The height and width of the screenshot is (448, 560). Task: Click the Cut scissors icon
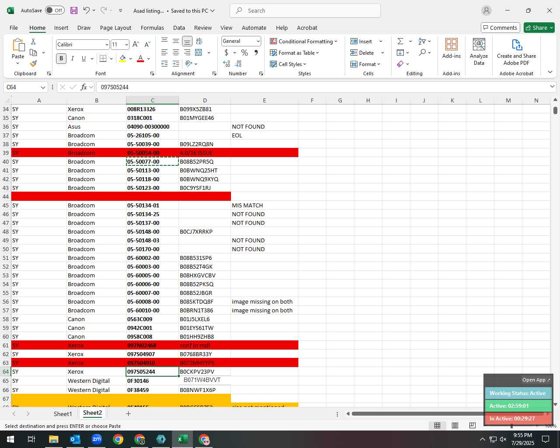tap(33, 41)
